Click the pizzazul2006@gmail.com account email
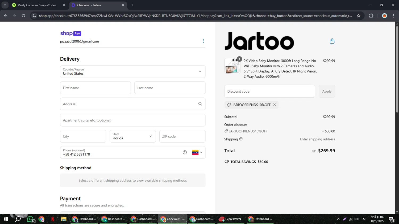The width and height of the screenshot is (399, 224). point(80,41)
